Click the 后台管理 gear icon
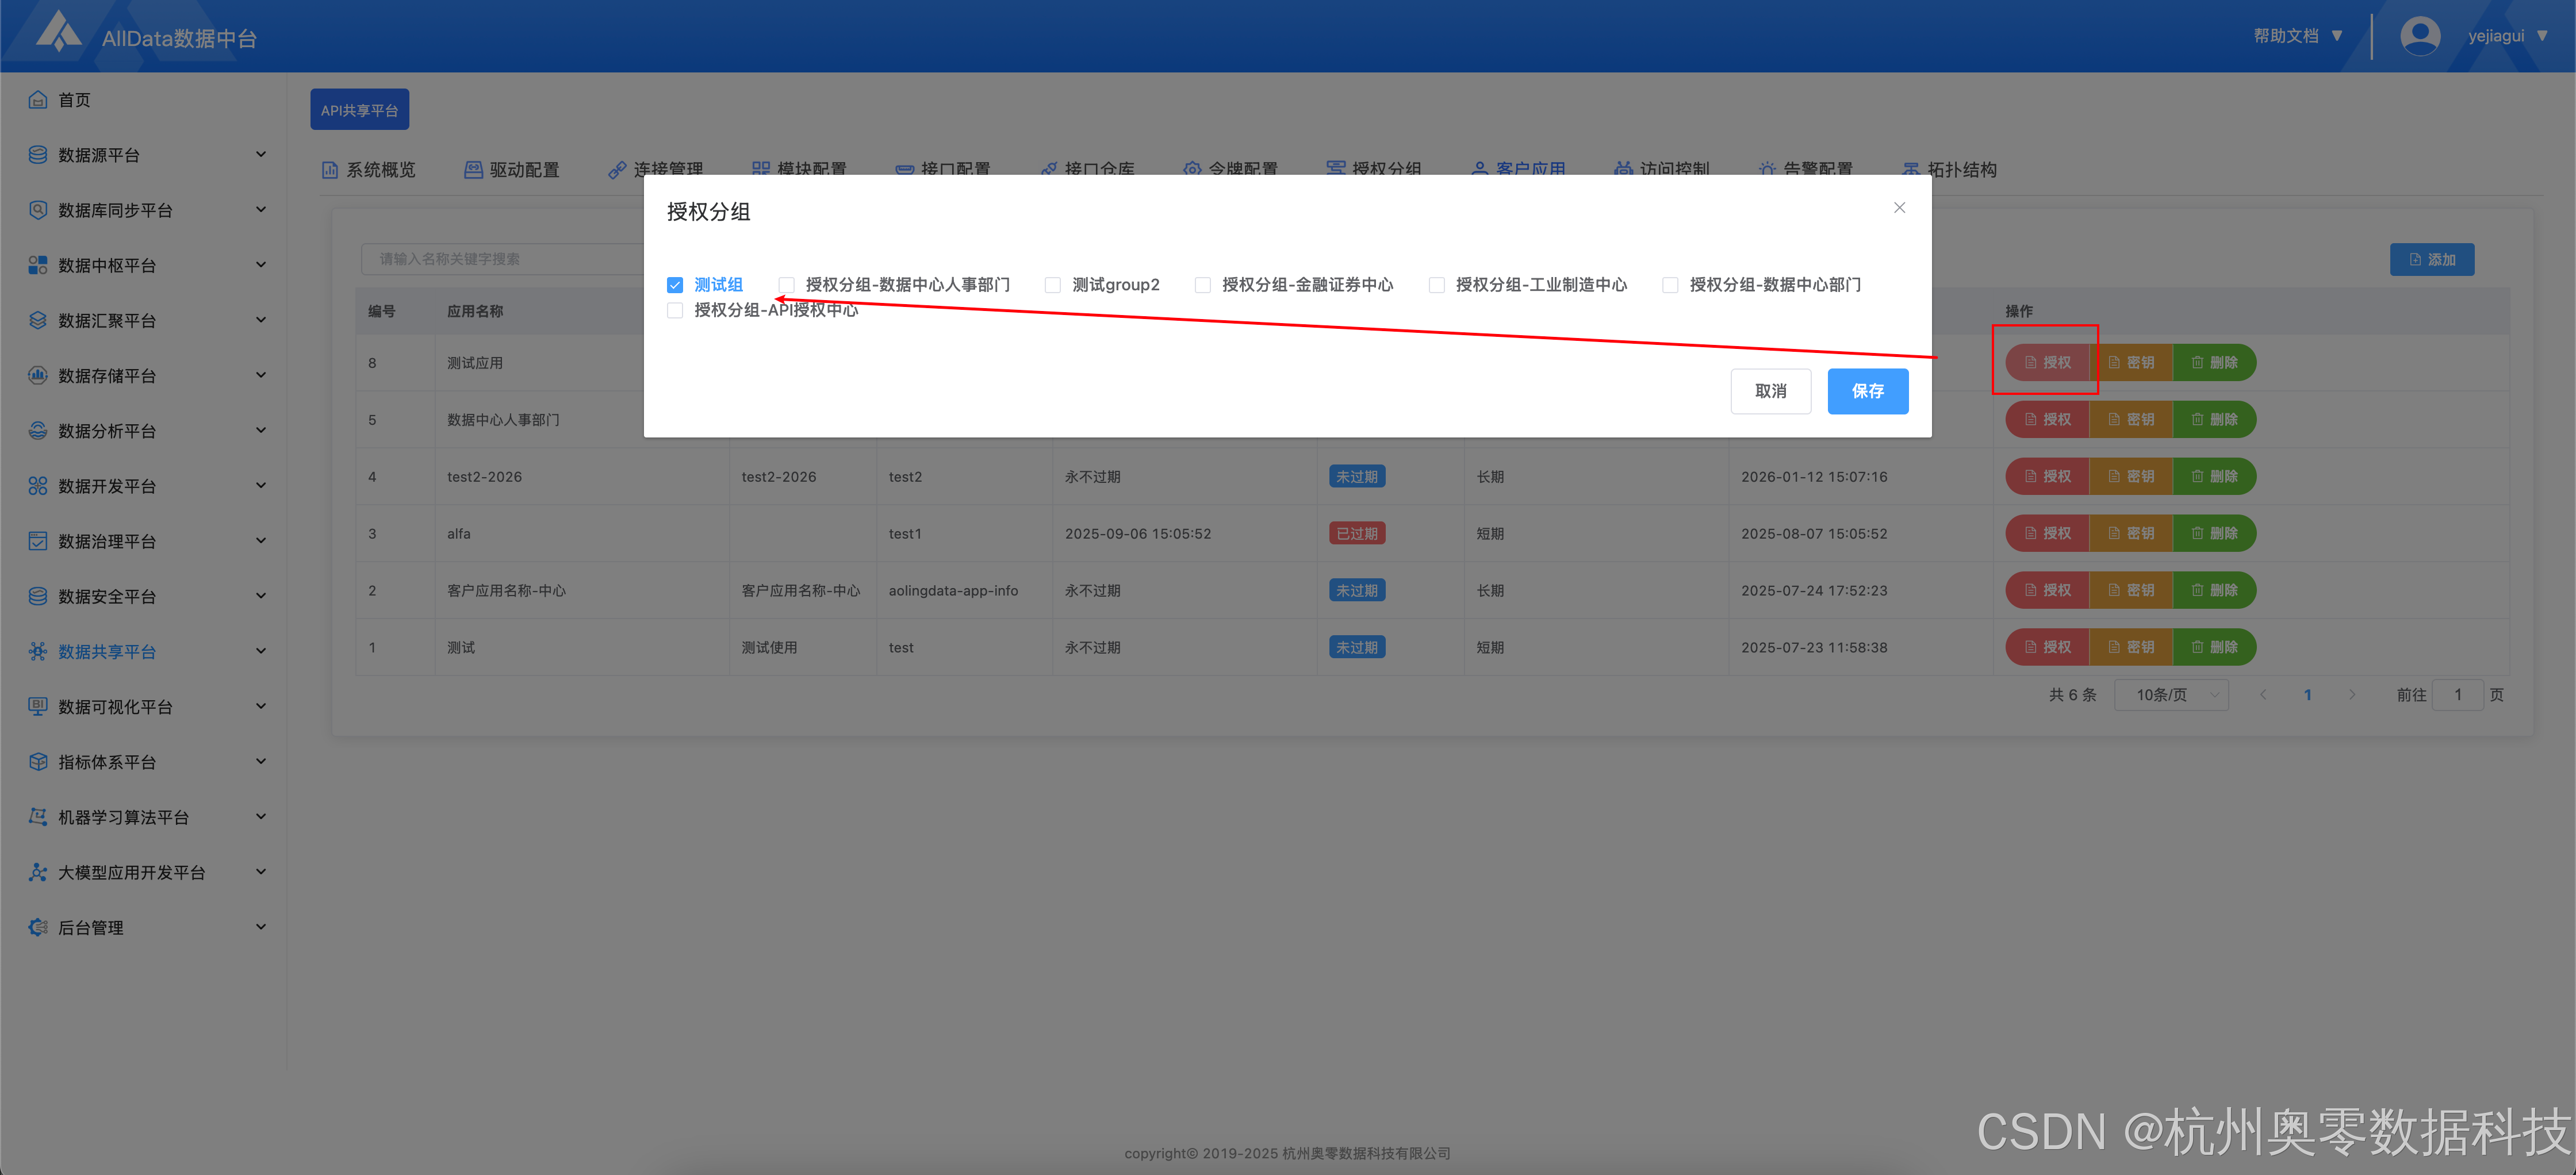This screenshot has height=1175, width=2576. (x=38, y=928)
